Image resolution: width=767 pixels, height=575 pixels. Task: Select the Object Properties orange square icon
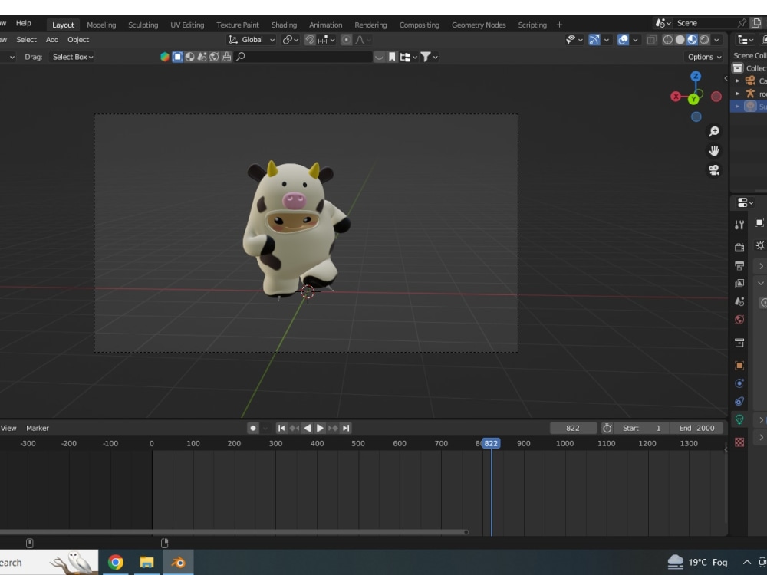coord(739,364)
